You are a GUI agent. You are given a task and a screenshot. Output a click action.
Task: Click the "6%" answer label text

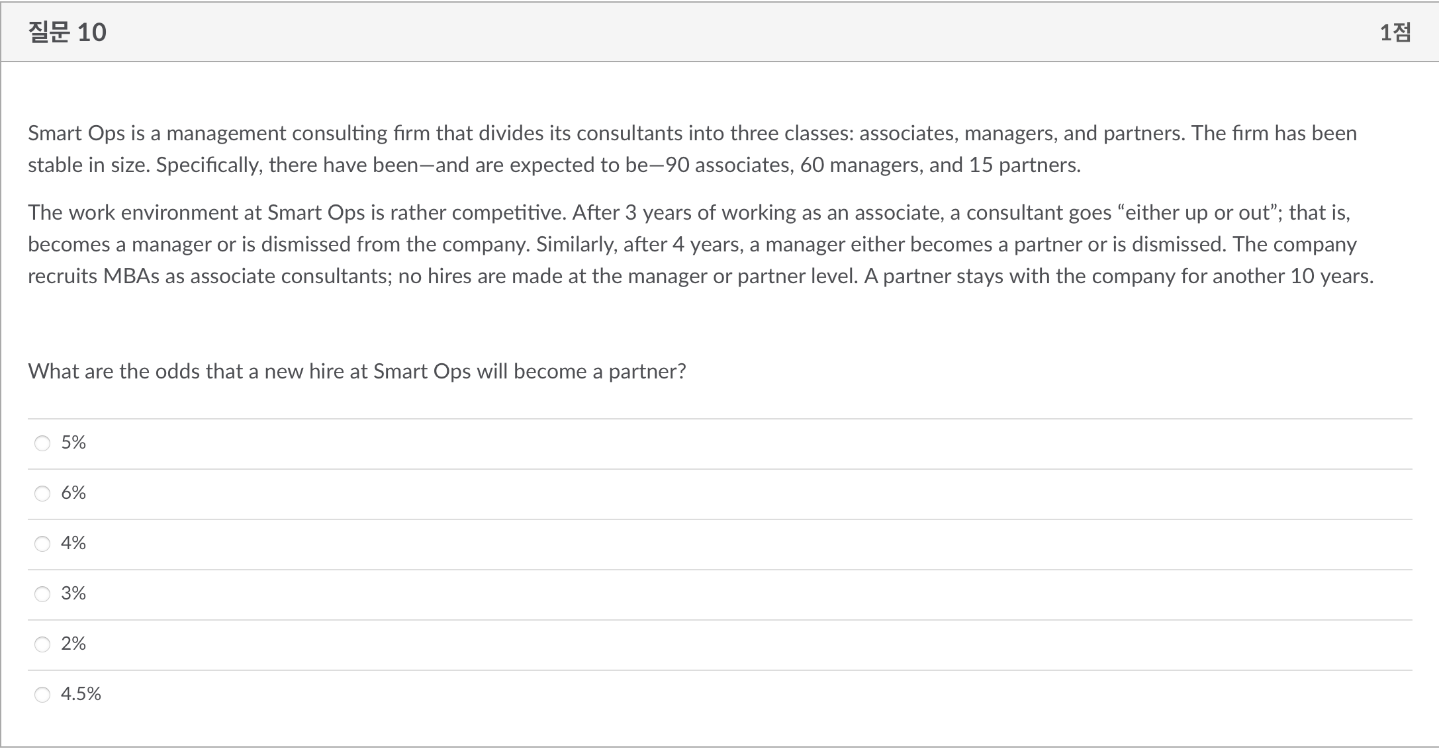click(73, 493)
